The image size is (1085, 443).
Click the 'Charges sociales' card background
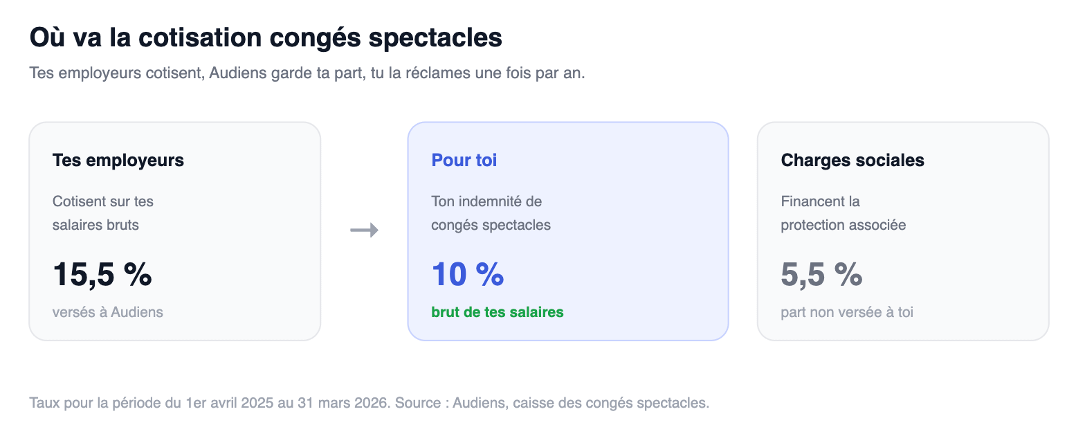tap(903, 231)
